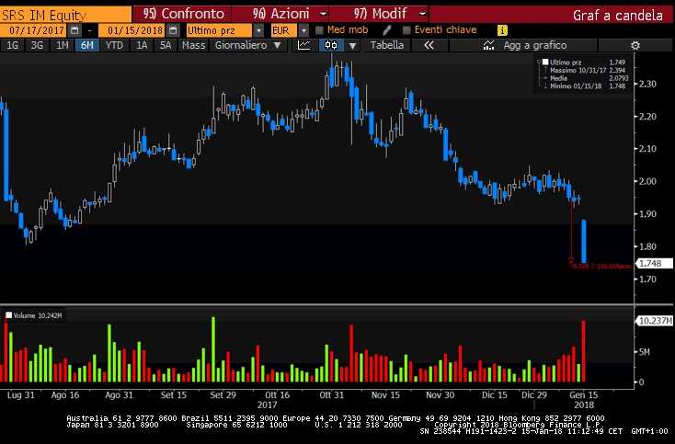Collapse panel with the double chevron icon
Screen dimensions: 675x444
(x=429, y=45)
